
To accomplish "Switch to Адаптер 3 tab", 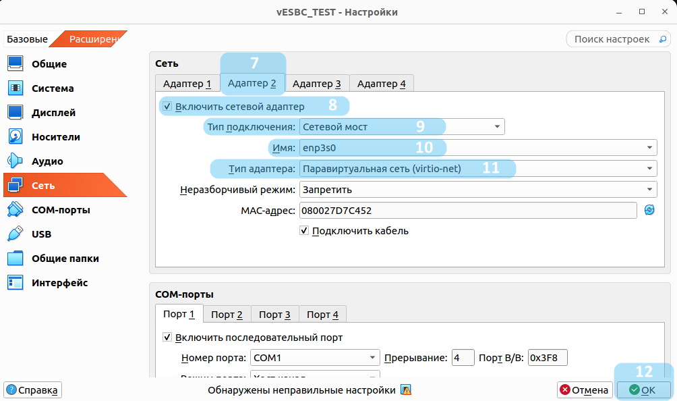I will pos(317,84).
